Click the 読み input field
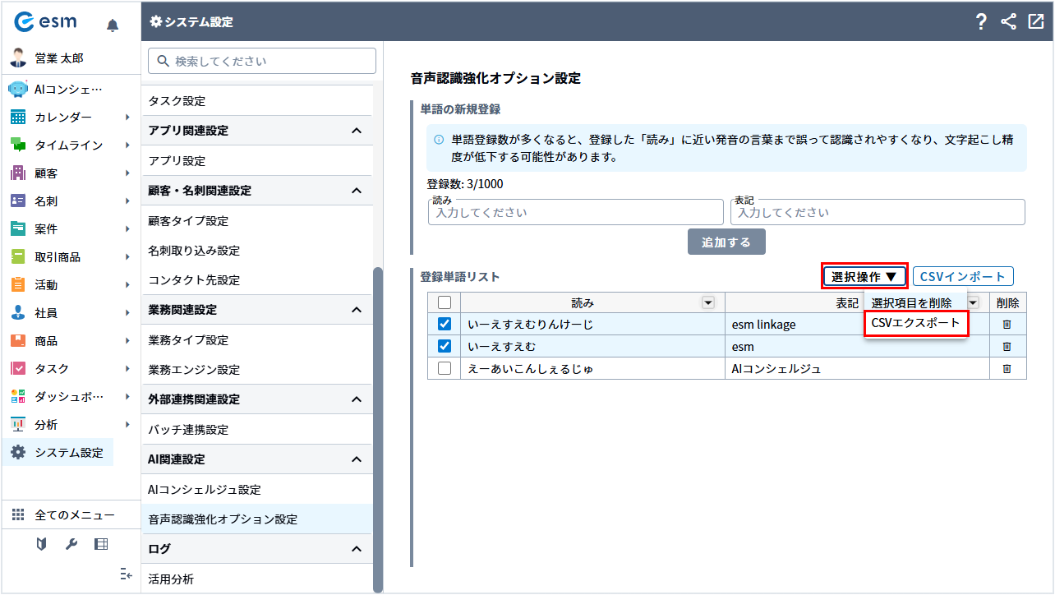This screenshot has height=595, width=1055. (575, 212)
